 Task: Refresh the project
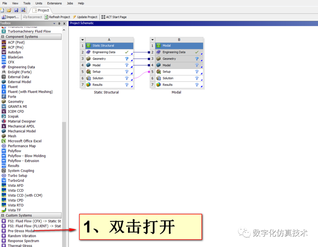pyautogui.click(x=57, y=17)
